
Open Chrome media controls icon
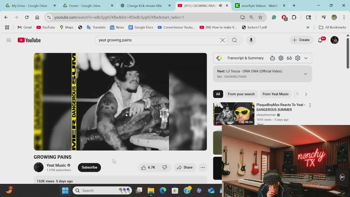coord(324,17)
